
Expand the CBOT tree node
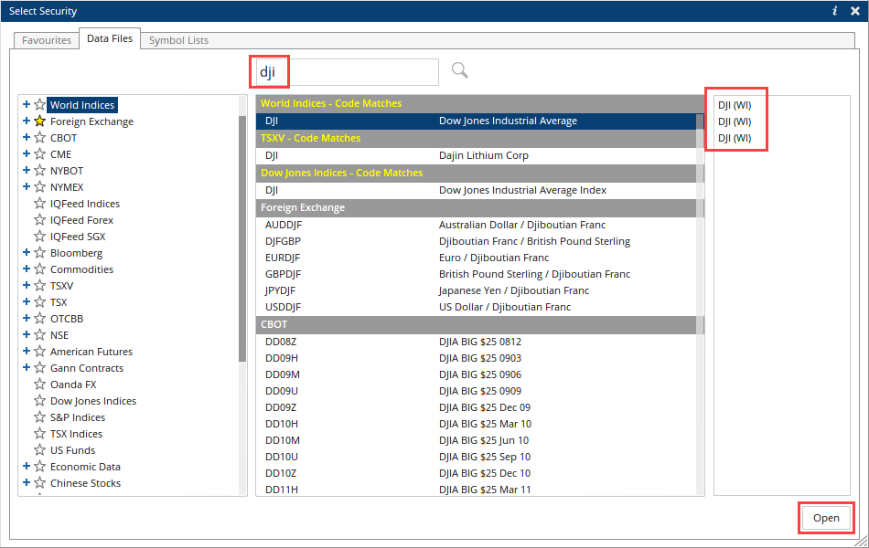[x=26, y=137]
